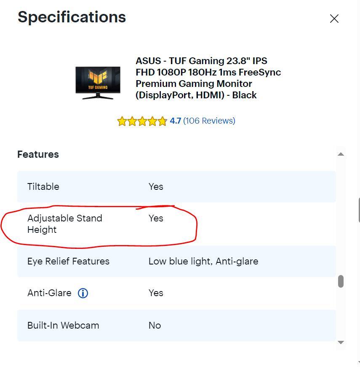This screenshot has width=360, height=367.
Task: Click the Features section heading
Action: pyautogui.click(x=38, y=154)
